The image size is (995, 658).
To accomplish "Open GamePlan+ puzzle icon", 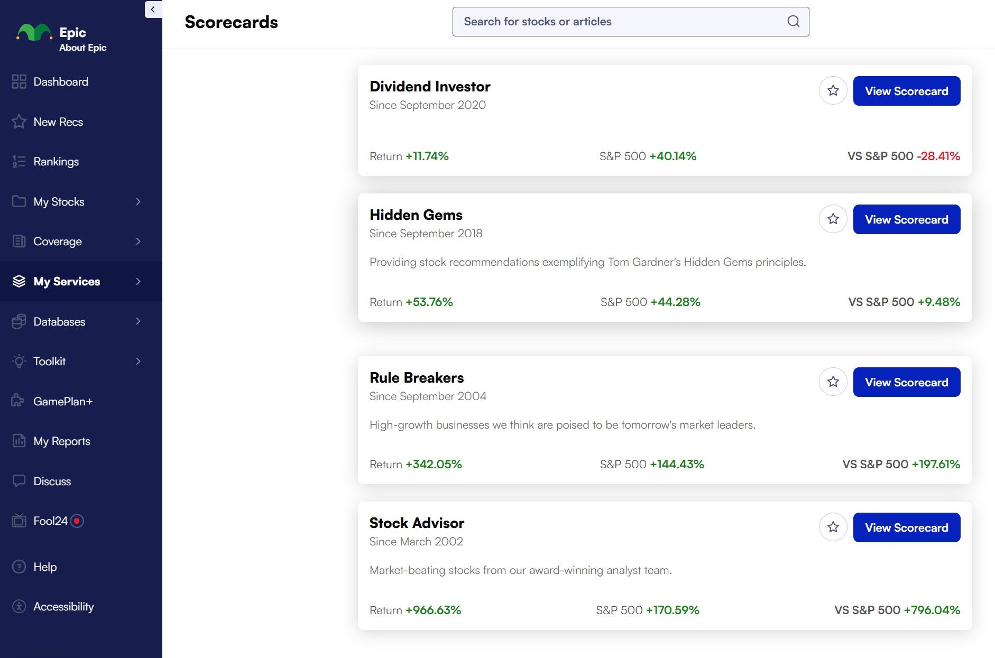I will pyautogui.click(x=18, y=401).
